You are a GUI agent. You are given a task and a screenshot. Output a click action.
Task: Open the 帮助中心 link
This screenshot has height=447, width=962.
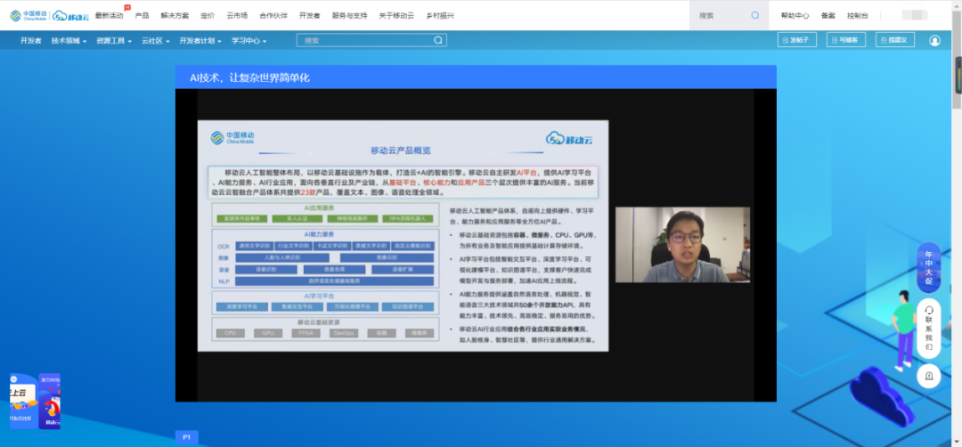[795, 15]
